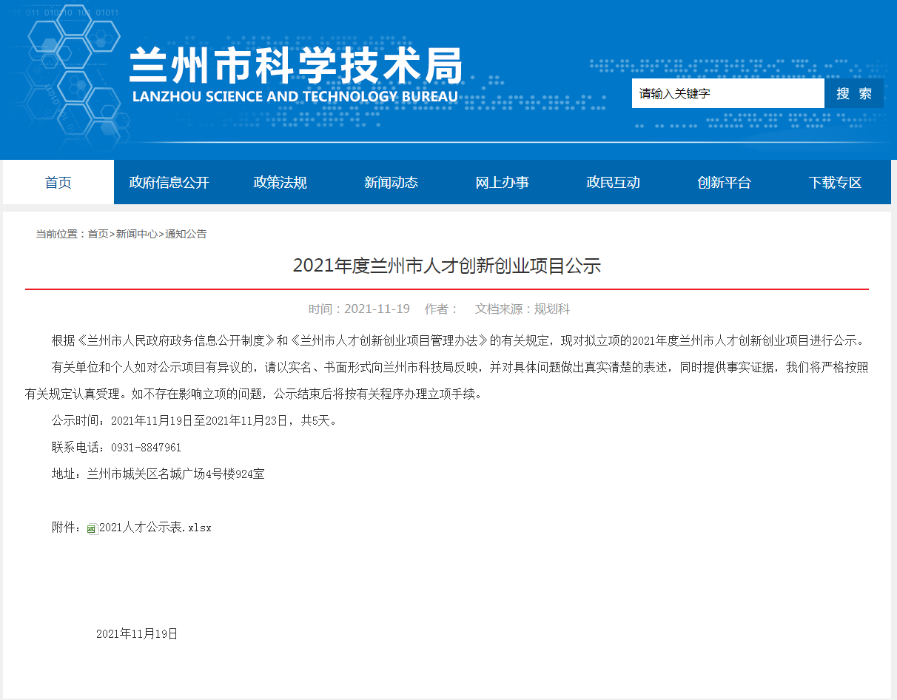Go to the 首页 navigation tab
Viewport: 897px width, 700px height.
point(58,182)
